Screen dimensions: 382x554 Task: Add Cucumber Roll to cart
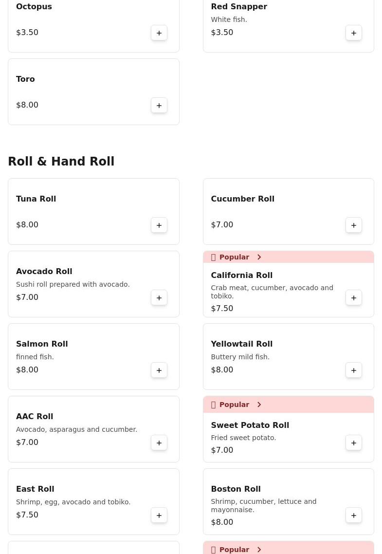[354, 225]
